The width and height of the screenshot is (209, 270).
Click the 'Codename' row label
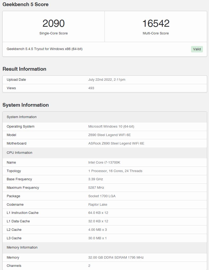15,204
